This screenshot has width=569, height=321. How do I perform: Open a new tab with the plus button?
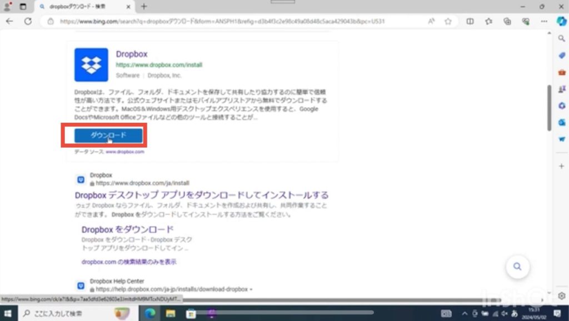click(x=144, y=7)
